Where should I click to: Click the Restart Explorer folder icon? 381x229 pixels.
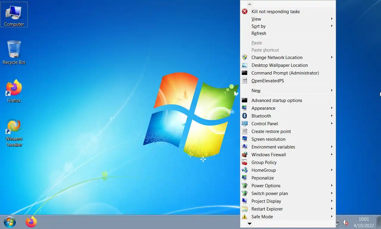[x=245, y=209]
